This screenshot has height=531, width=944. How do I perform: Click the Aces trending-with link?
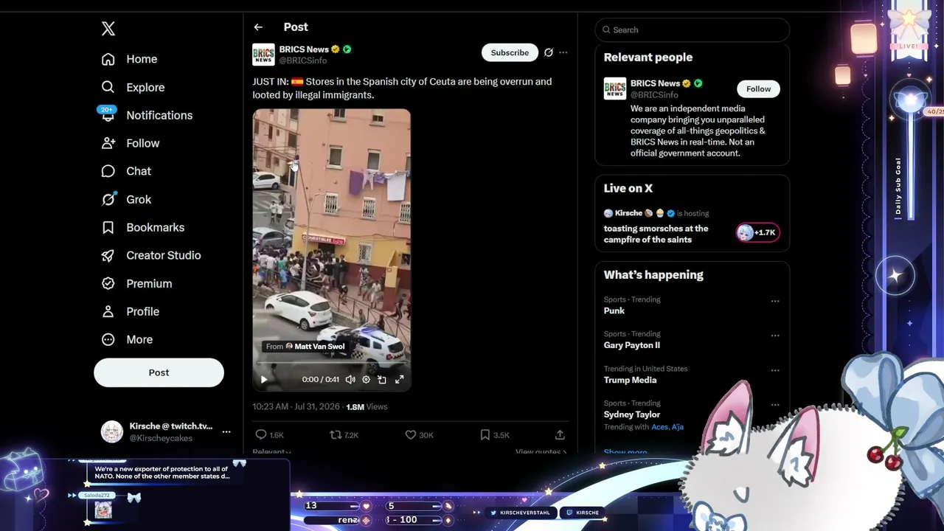[660, 427]
